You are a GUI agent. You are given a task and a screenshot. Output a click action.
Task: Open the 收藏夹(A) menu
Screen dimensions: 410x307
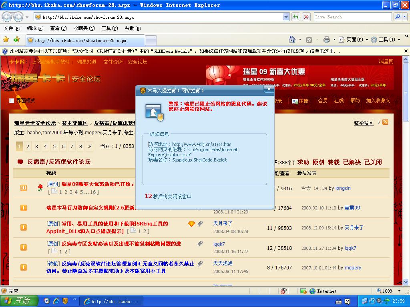(x=84, y=28)
